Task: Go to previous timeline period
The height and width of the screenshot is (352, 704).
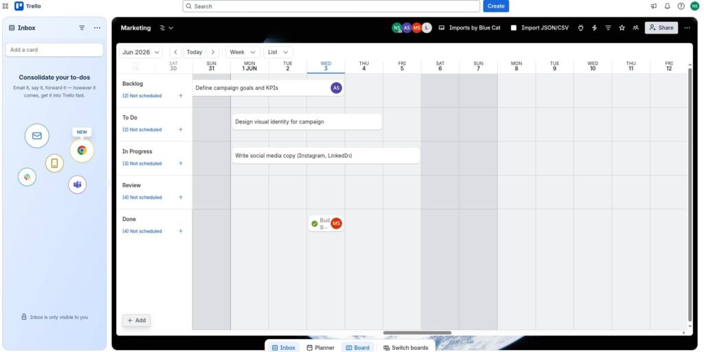Action: (175, 52)
